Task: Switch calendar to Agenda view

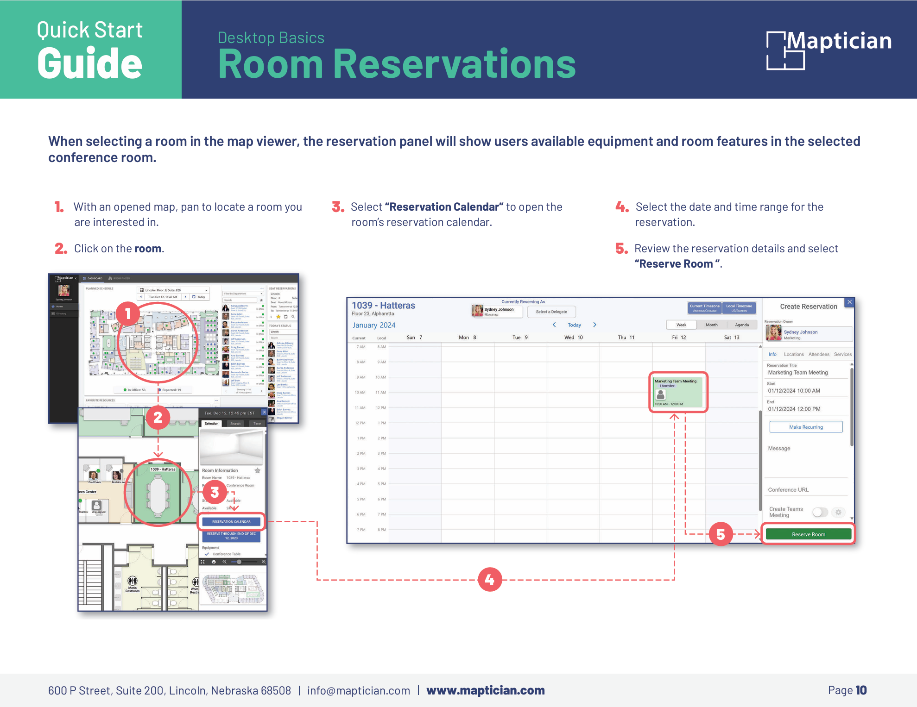Action: [x=742, y=325]
